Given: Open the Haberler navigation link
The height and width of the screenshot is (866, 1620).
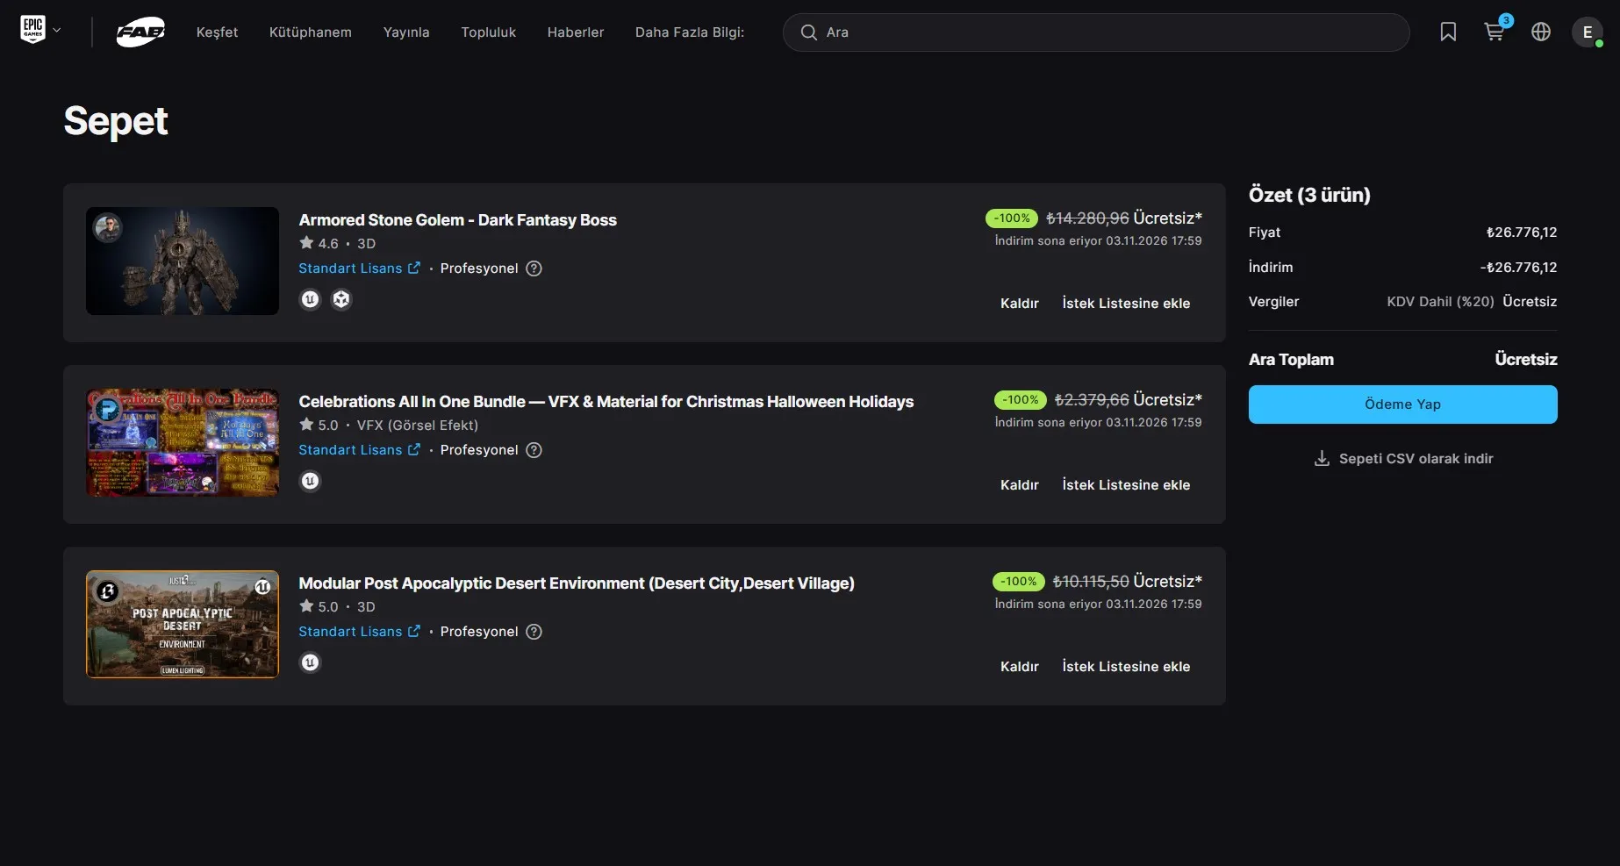Looking at the screenshot, I should click(x=576, y=32).
